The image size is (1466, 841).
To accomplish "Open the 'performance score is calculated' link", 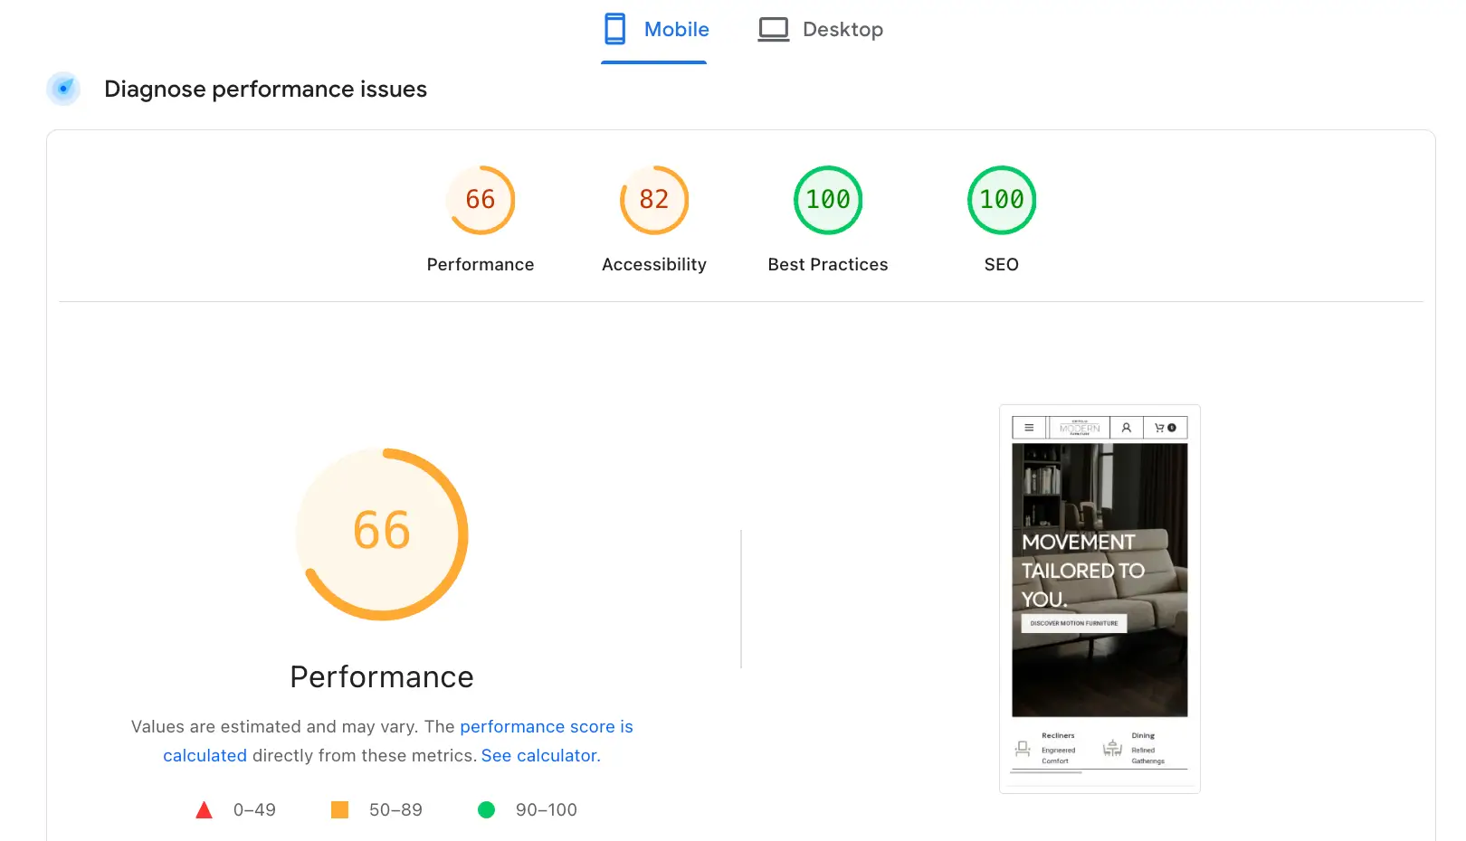I will [x=546, y=727].
